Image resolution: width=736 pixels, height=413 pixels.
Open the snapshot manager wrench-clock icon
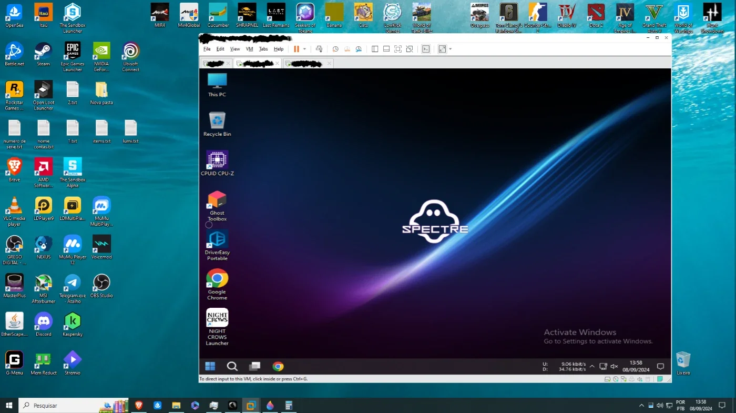click(359, 49)
